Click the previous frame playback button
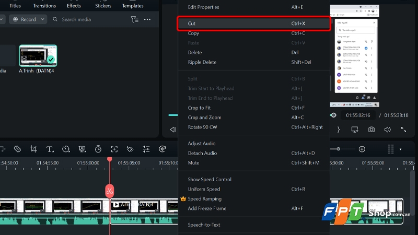This screenshot has width=418, height=235. [173, 130]
